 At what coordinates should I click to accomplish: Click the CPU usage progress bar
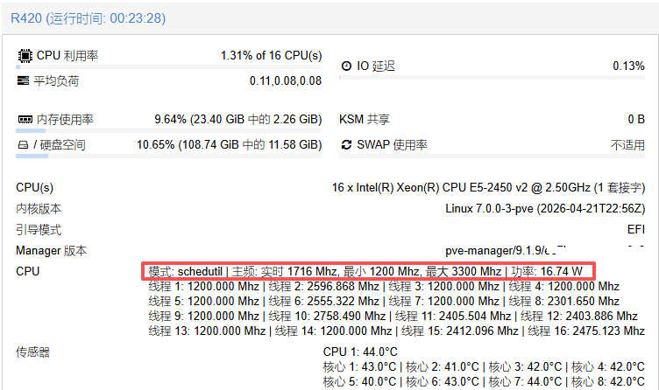pos(168,66)
